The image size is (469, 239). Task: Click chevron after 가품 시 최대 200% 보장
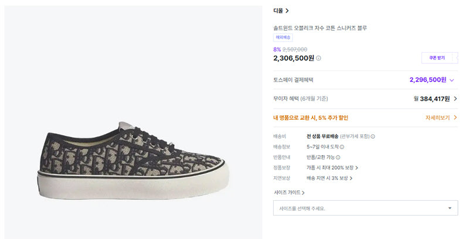tap(356, 168)
